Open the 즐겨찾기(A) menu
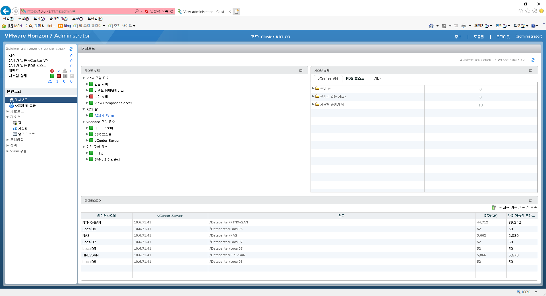This screenshot has height=296, width=546. [x=58, y=18]
